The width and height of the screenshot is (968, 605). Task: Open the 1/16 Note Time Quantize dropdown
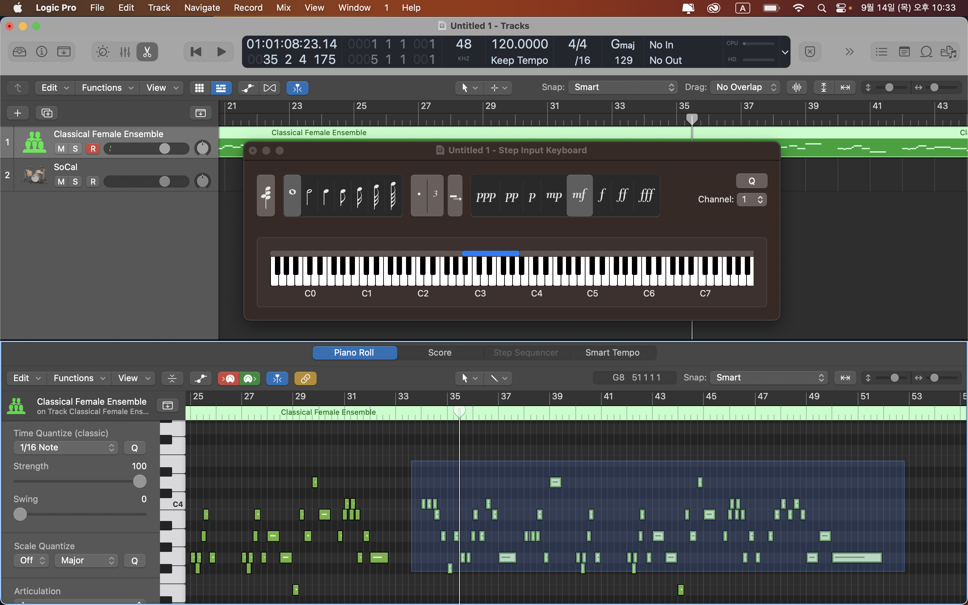tap(66, 447)
